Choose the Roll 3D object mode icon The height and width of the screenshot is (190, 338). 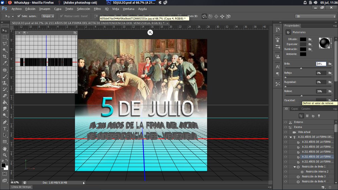[210, 16]
